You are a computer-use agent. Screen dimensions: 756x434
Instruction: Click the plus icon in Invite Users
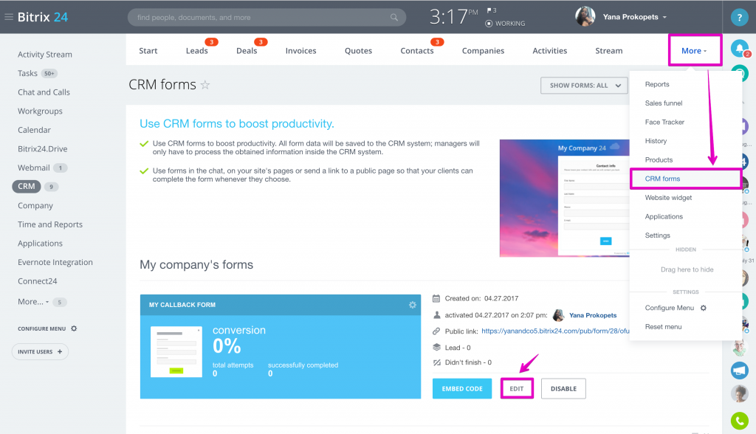pos(60,351)
